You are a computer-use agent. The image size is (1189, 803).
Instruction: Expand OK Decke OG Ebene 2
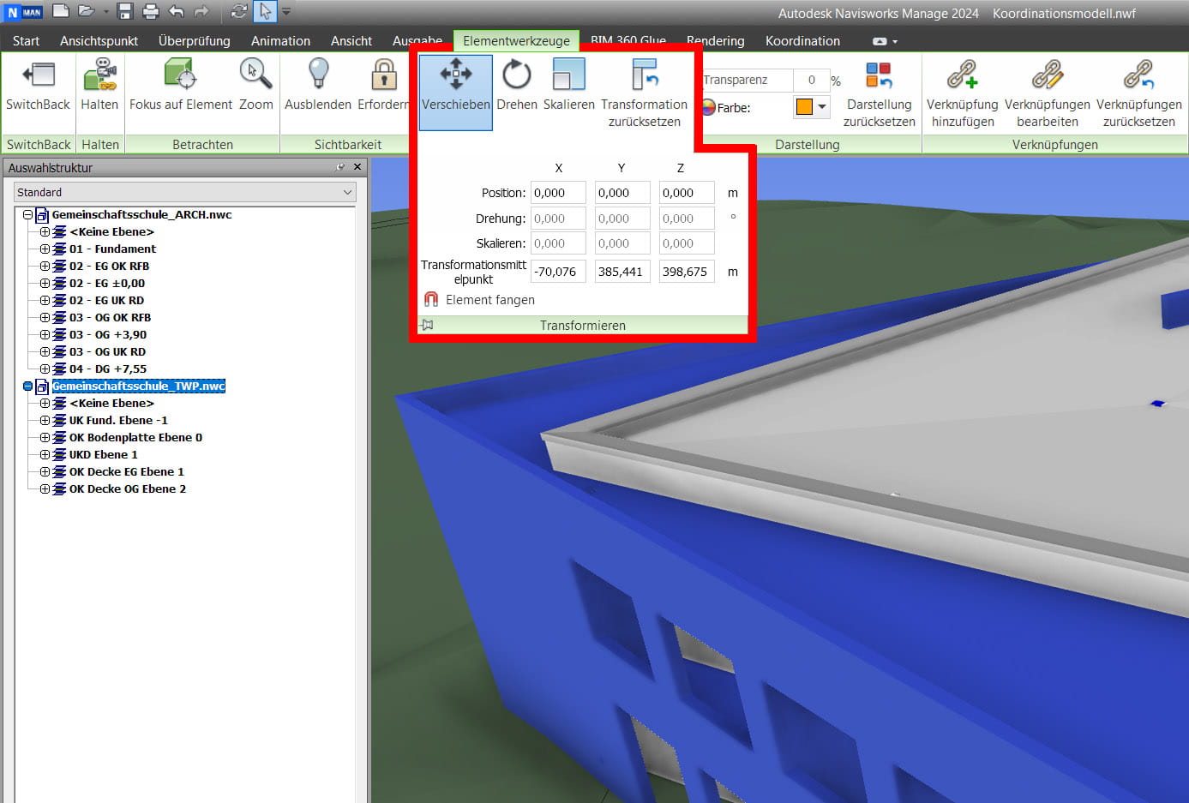click(x=45, y=489)
